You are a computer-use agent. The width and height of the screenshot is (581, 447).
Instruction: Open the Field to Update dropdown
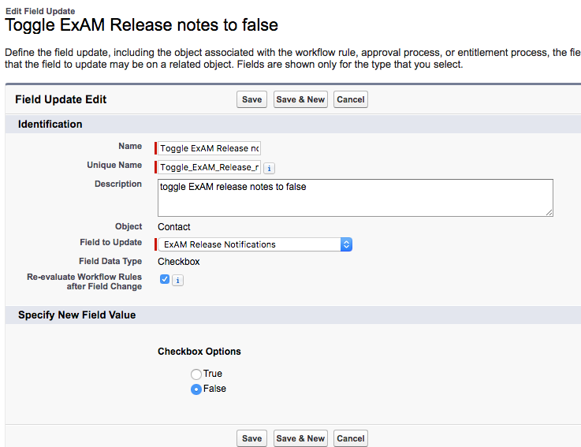(255, 244)
